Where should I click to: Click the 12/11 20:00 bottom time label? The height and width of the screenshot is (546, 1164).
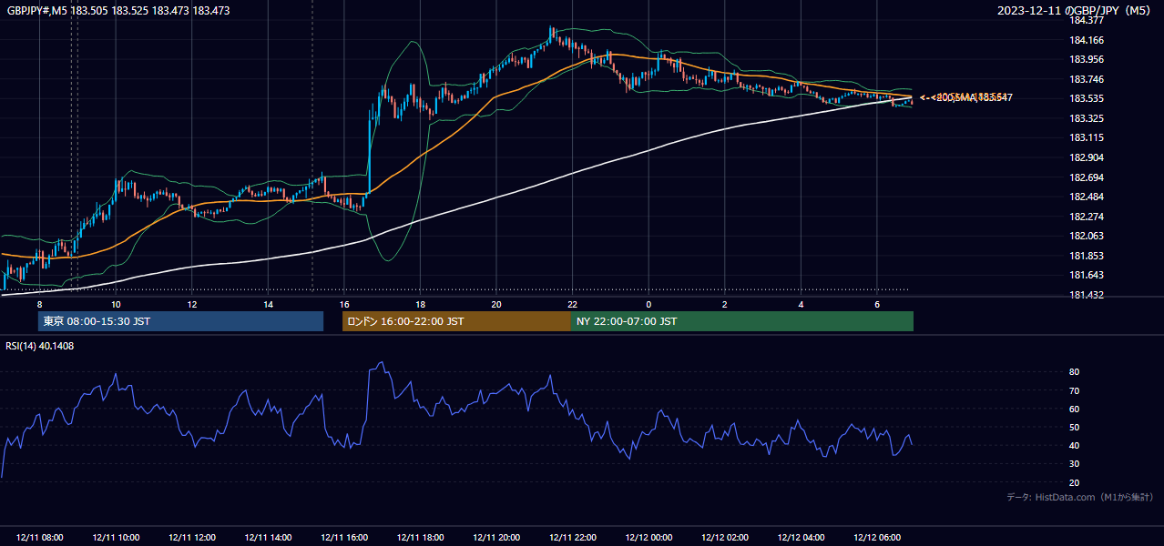496,538
